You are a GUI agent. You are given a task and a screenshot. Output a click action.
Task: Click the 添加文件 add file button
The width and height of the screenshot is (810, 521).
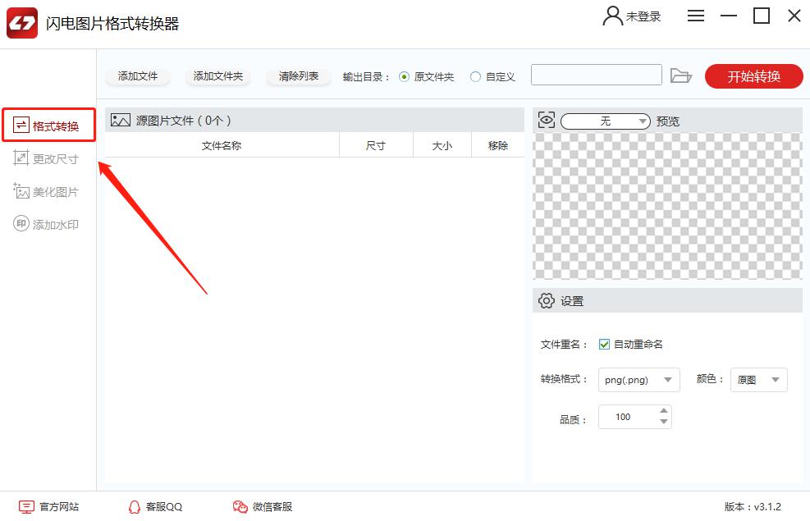coord(138,76)
